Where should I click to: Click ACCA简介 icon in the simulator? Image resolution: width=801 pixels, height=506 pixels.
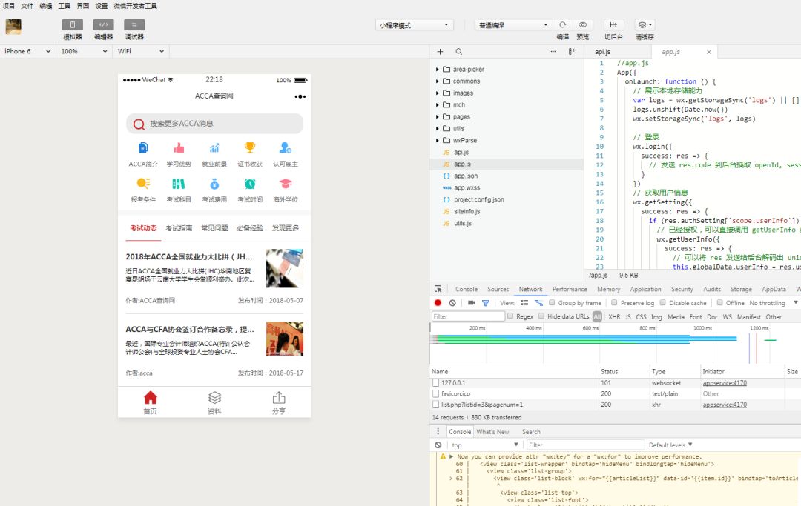point(143,148)
